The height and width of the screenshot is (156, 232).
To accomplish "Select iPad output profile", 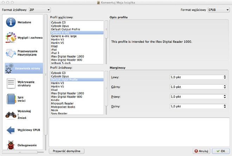I will 77,49.
